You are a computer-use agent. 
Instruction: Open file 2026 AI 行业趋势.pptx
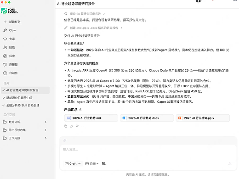coord(203,118)
